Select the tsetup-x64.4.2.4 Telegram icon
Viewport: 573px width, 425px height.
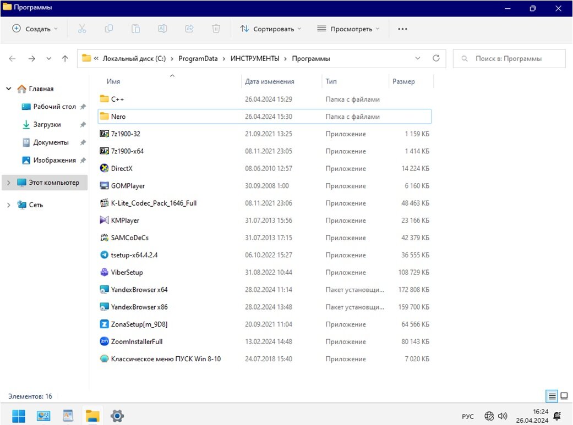pyautogui.click(x=104, y=255)
